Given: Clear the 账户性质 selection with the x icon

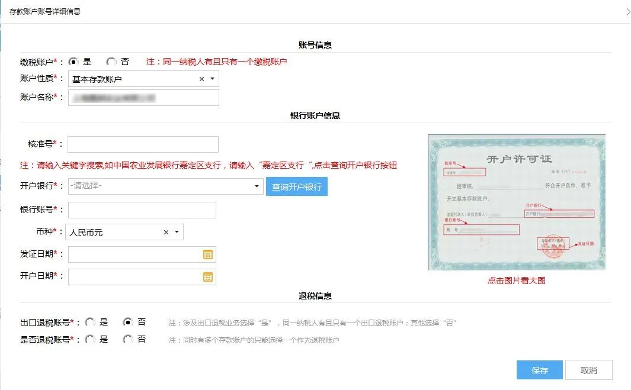Looking at the screenshot, I should 201,79.
